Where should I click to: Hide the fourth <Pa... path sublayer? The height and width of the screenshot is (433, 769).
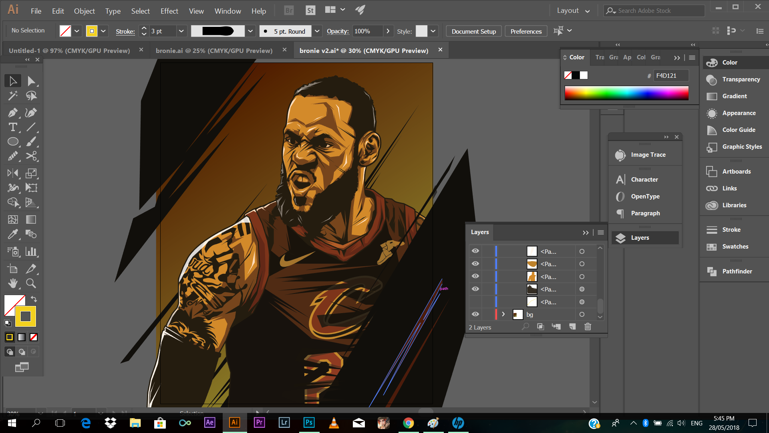pos(475,289)
